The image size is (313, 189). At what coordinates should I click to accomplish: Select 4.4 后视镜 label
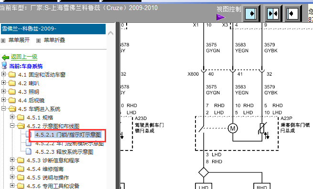[32, 100]
